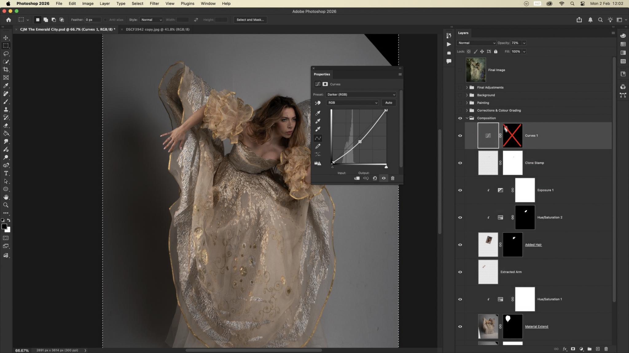Click the foreground color swatch
The image size is (629, 353).
point(4,226)
